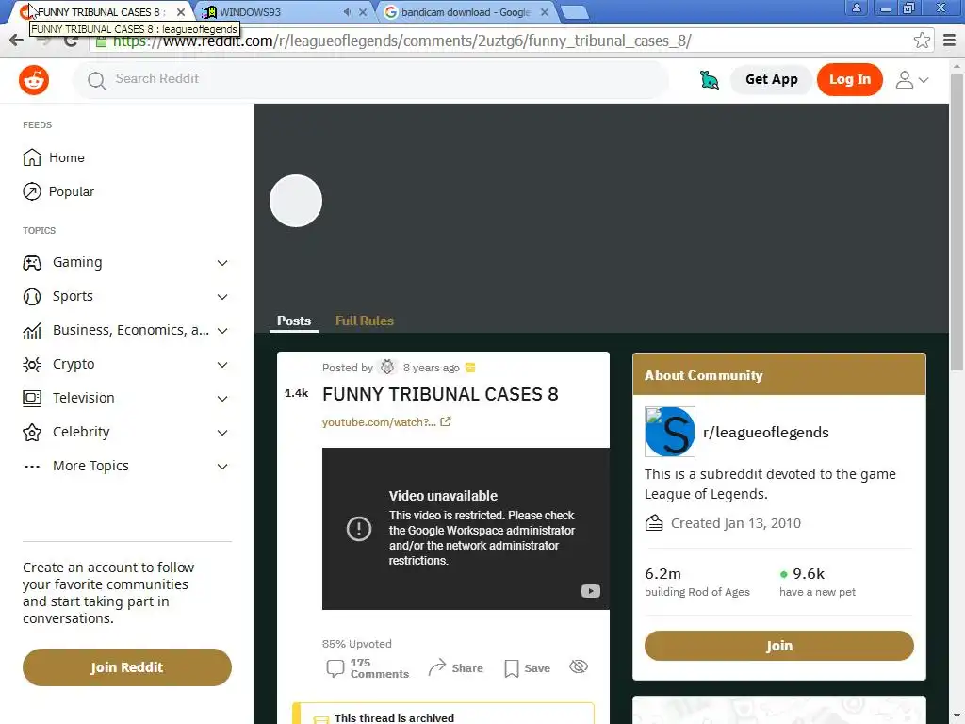The image size is (965, 724).
Task: Click the teal pet mascot icon in header
Action: [709, 80]
